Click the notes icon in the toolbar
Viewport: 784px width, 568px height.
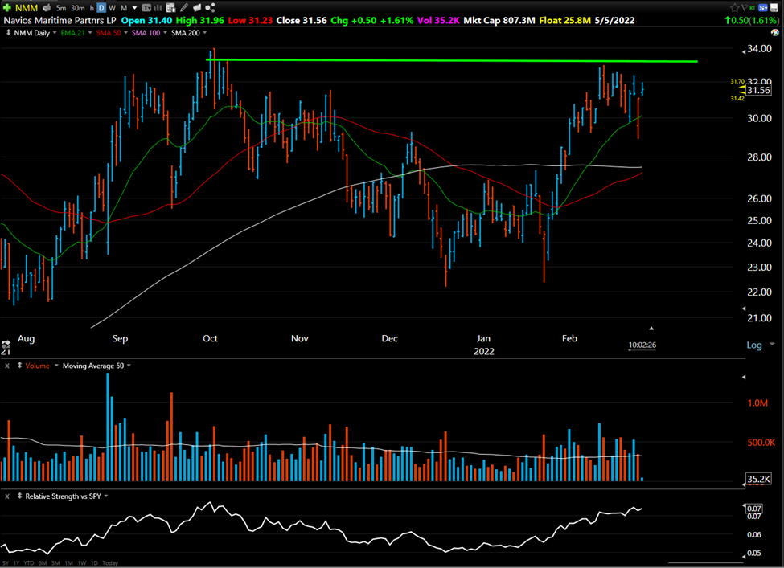pos(197,7)
